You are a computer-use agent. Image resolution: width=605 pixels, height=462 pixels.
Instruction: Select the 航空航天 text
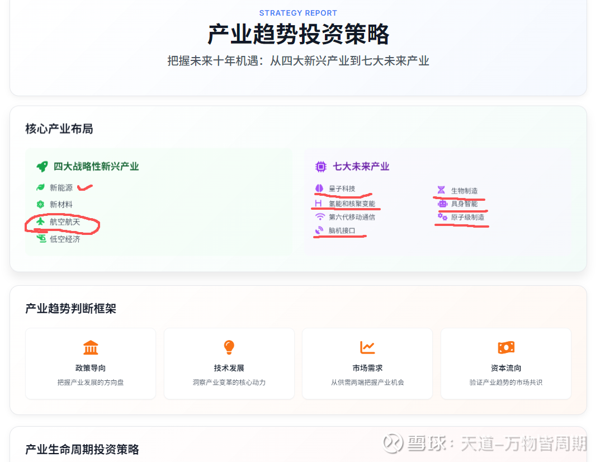point(65,222)
